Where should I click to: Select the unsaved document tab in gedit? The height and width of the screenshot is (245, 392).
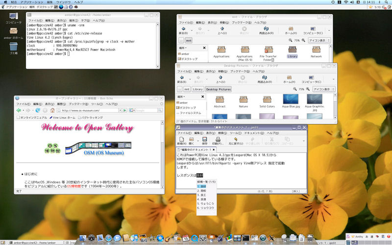(x=196, y=149)
